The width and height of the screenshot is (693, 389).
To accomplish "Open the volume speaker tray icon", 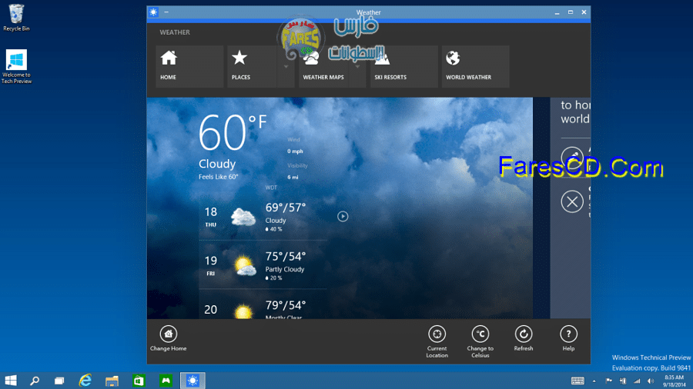I will [651, 381].
